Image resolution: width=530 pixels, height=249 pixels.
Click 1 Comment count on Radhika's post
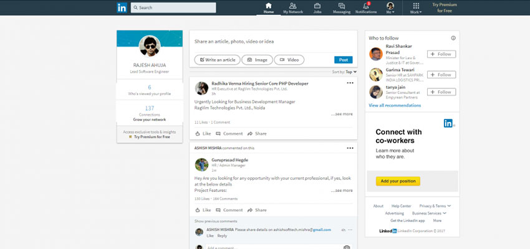pos(220,122)
